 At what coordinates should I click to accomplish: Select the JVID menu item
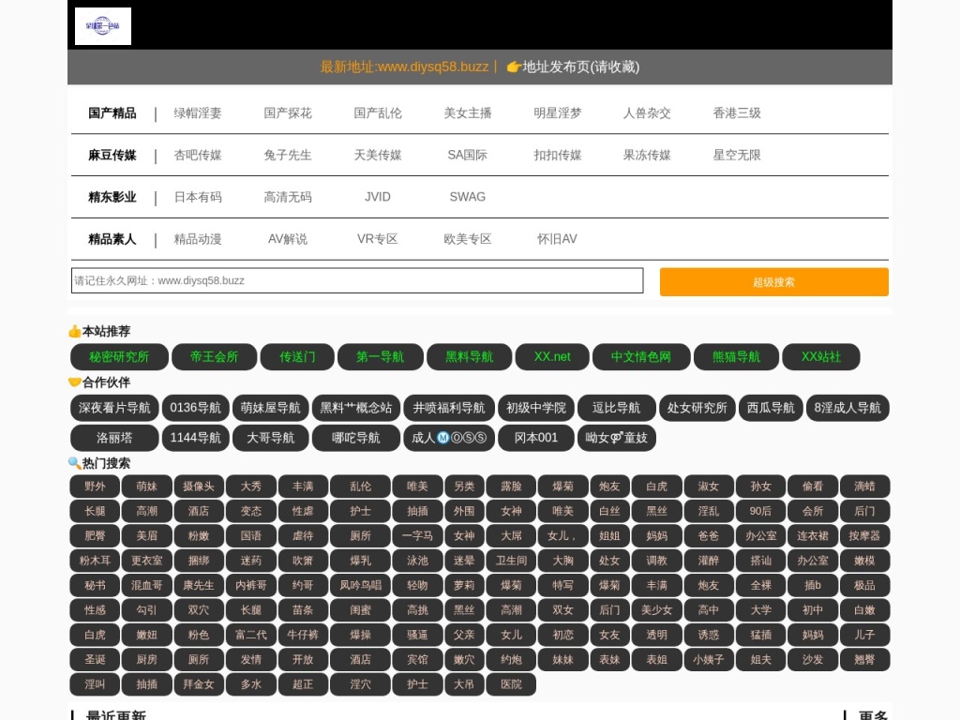[377, 197]
